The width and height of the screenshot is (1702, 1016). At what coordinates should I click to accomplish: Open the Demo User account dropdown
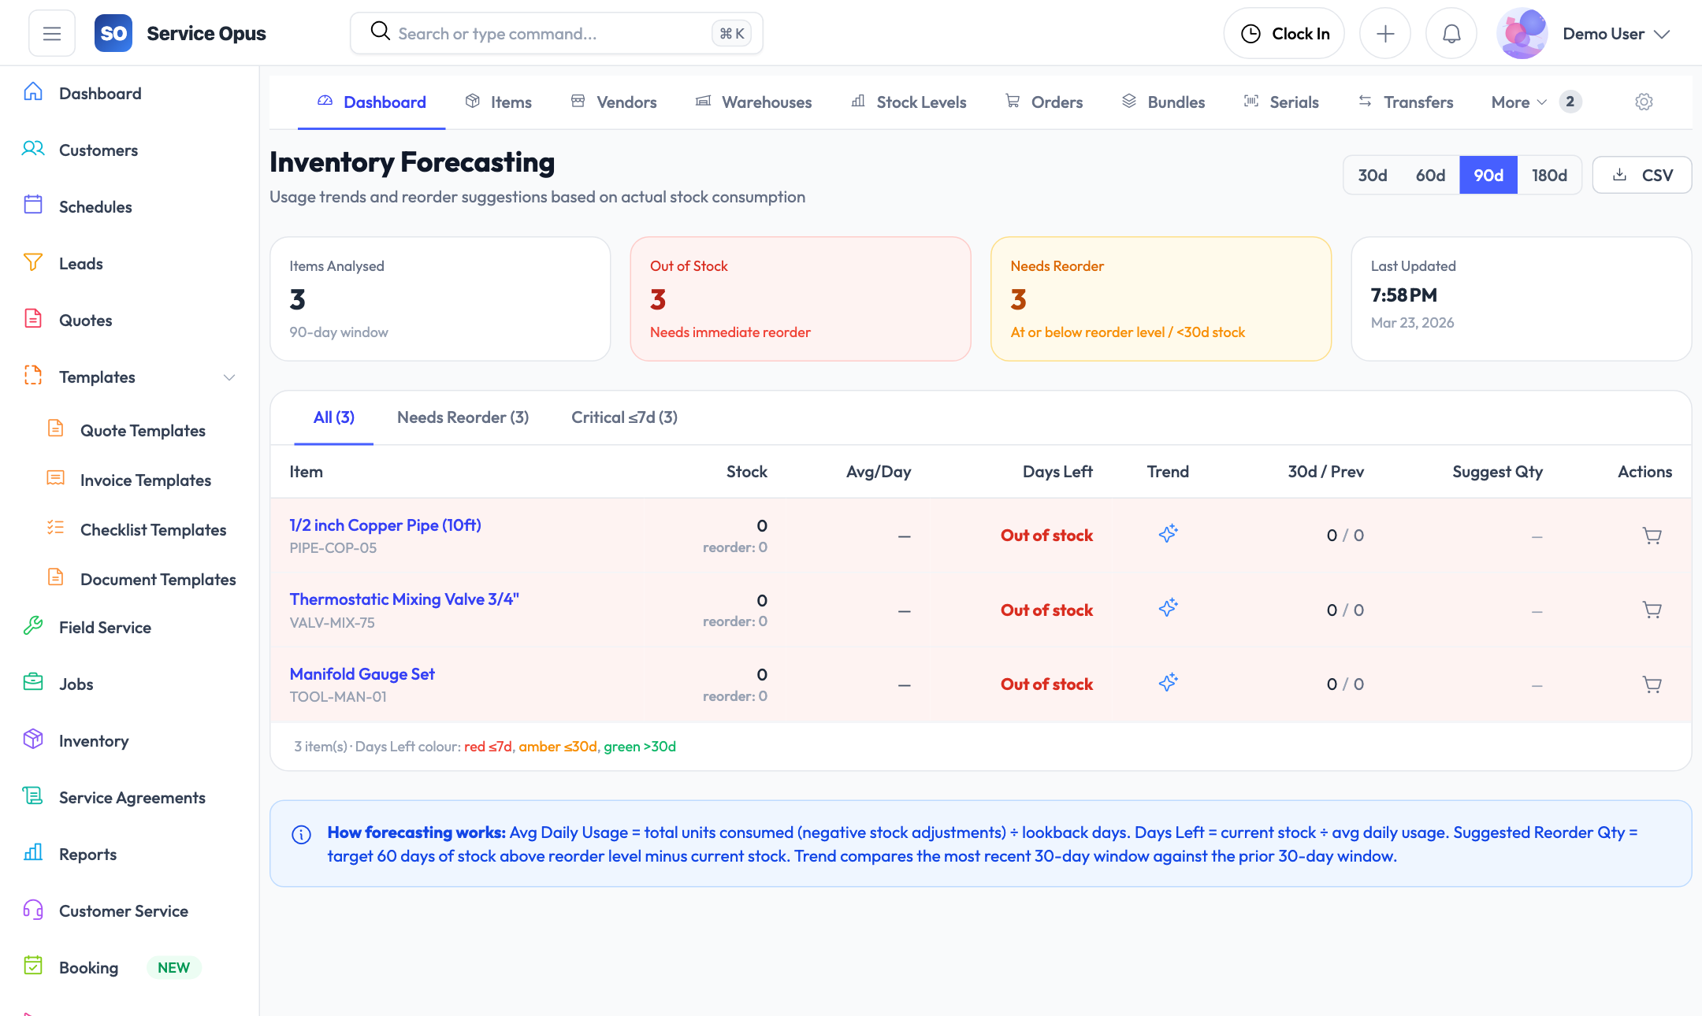click(x=1605, y=33)
